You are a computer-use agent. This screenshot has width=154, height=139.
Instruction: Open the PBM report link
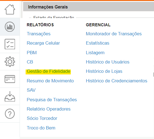(x=32, y=53)
